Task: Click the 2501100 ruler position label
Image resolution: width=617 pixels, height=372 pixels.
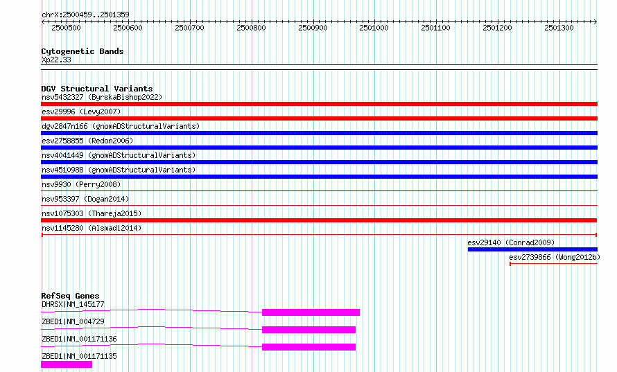Action: [x=435, y=28]
